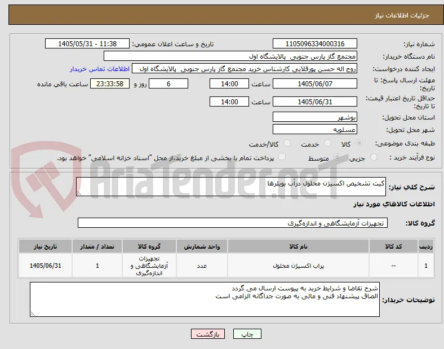Click the بازگشت back button
This screenshot has height=349, width=444.
[208, 334]
